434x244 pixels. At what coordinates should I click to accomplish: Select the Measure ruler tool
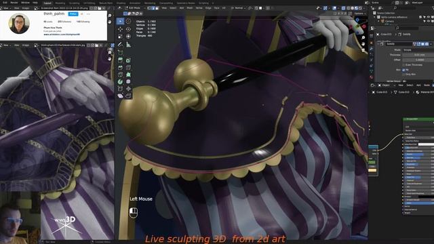128,44
